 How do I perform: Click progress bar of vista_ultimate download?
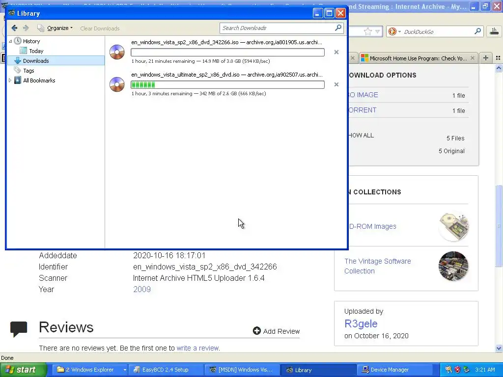[227, 84]
